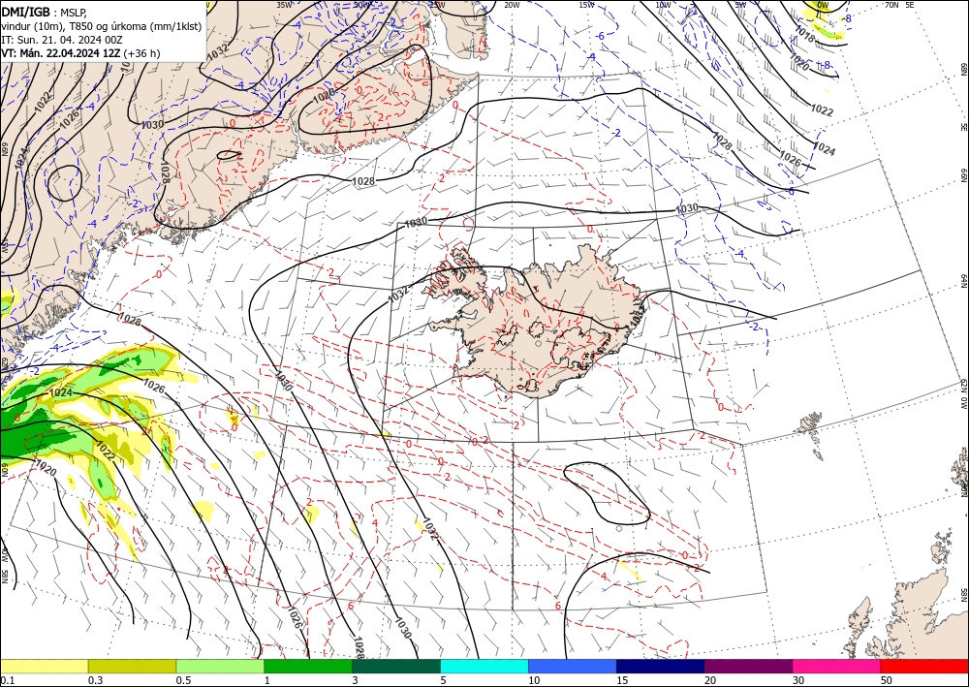Click the '0.5' legend scale value

(183, 680)
